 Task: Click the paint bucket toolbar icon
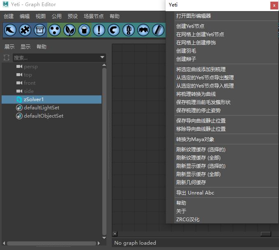(84, 30)
